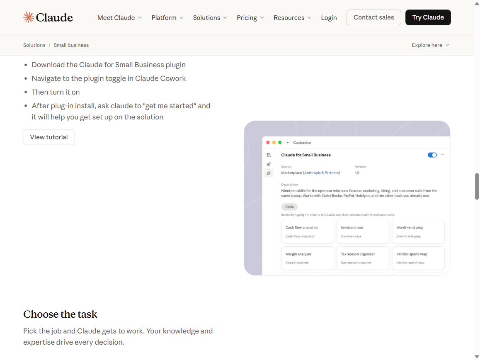480x360 pixels.
Task: Click the scrollbar up arrow
Action: [x=477, y=3]
